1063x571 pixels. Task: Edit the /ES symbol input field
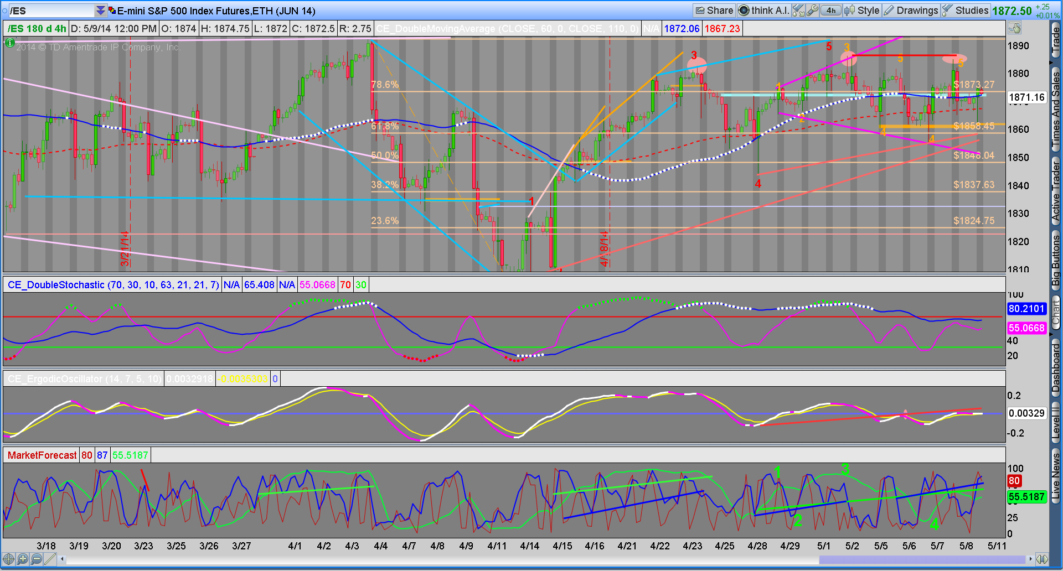52,11
